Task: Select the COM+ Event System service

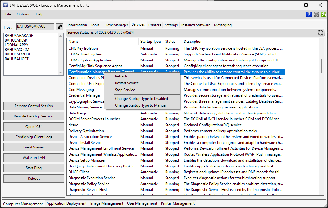Action: pos(176,54)
